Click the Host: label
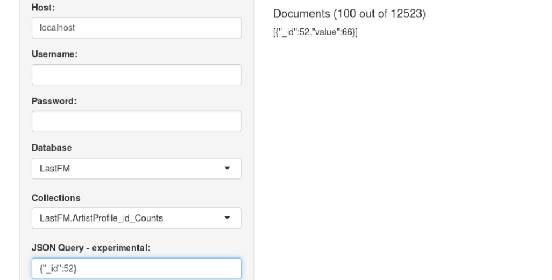 click(43, 8)
